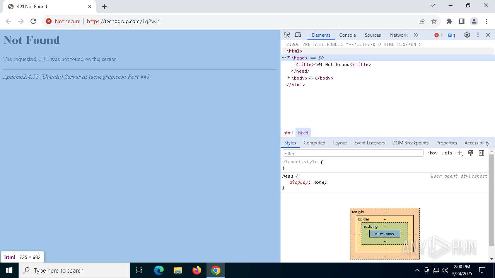Open the Extensions puzzle icon

click(449, 21)
